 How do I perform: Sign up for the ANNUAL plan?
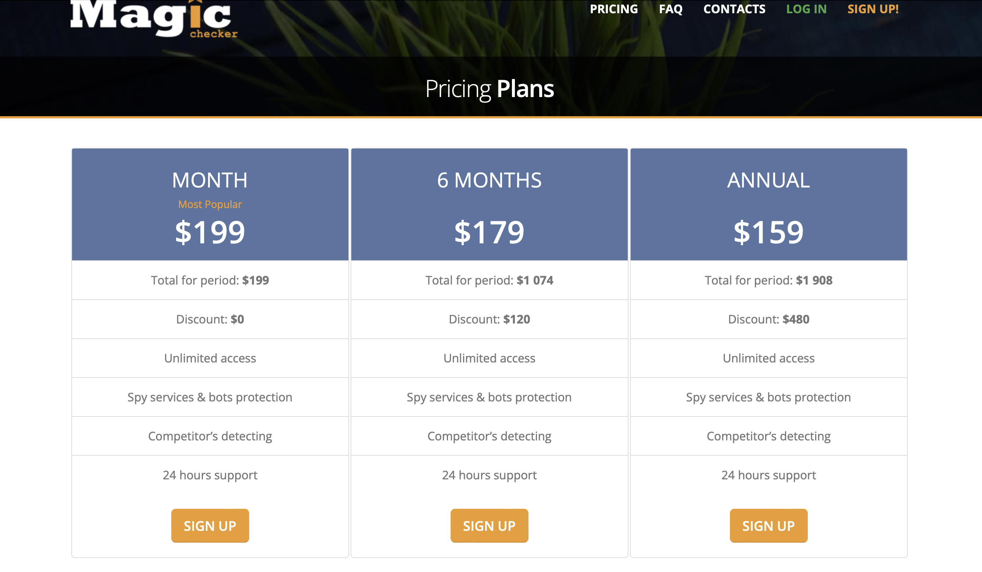[768, 525]
